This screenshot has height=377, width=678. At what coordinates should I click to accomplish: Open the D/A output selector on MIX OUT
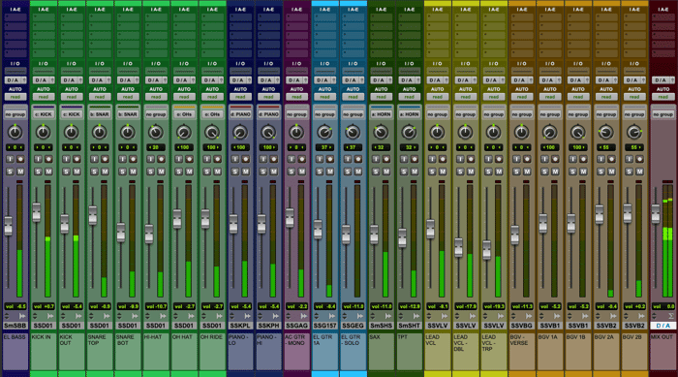pyautogui.click(x=663, y=80)
